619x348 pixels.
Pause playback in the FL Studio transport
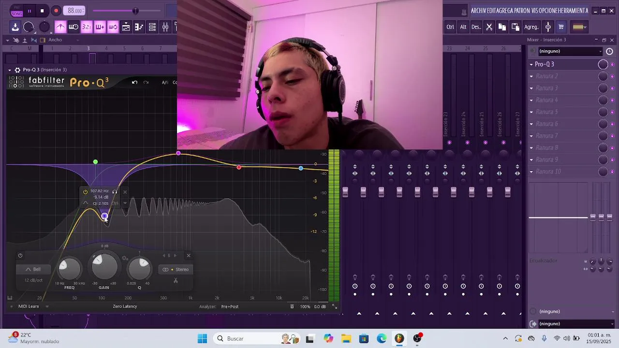(x=29, y=11)
